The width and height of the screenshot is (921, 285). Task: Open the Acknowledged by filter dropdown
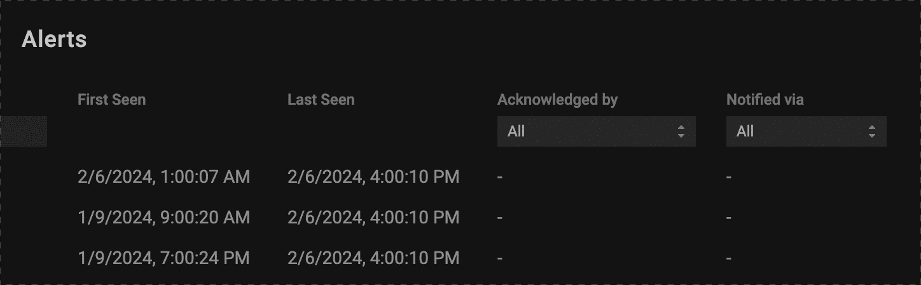pos(595,131)
